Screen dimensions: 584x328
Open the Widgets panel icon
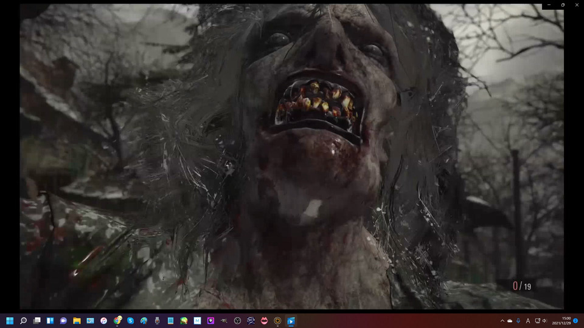point(50,321)
